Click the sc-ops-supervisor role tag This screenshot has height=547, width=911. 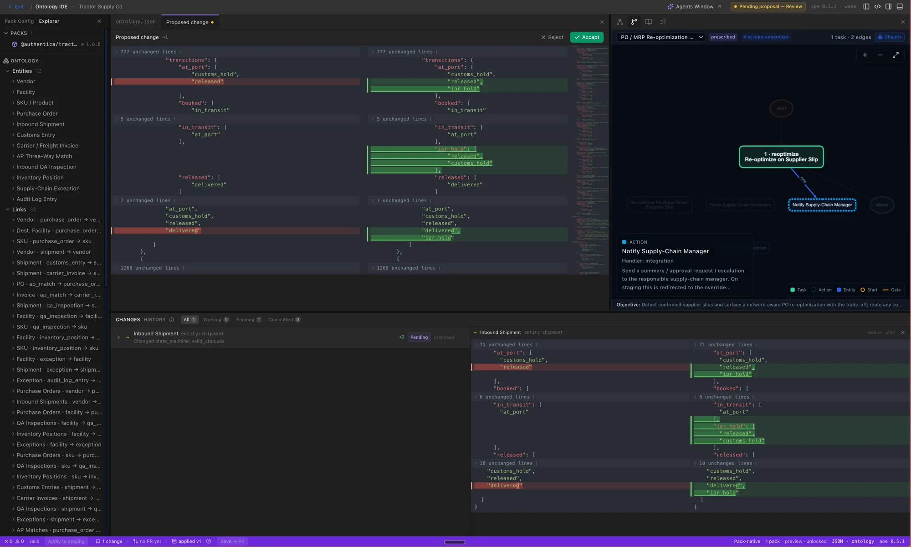click(x=766, y=37)
